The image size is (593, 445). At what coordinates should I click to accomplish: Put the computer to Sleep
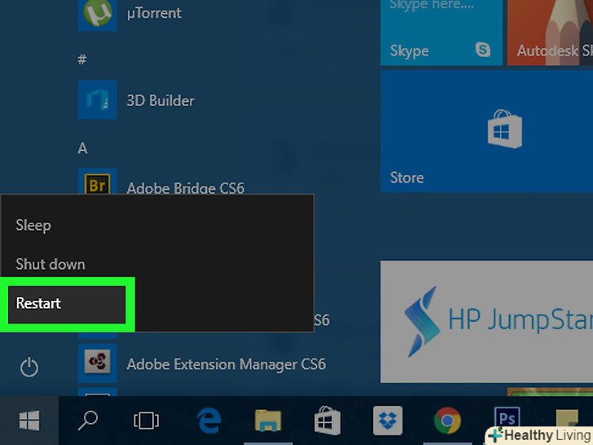point(33,226)
